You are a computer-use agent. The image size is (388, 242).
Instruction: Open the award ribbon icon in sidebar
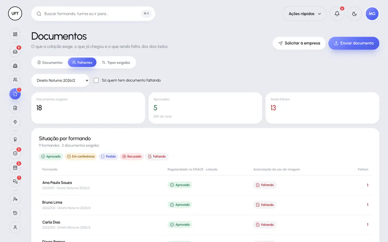point(15,140)
